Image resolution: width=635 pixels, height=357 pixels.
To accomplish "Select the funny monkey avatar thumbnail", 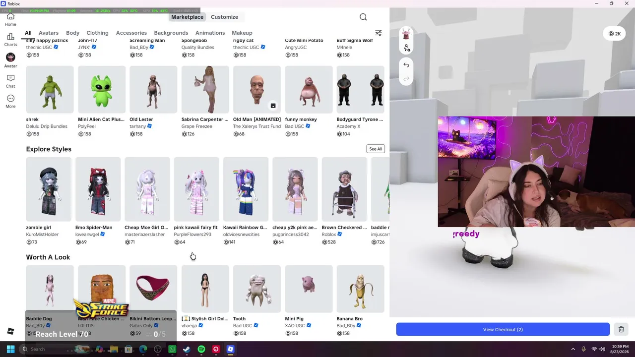I will (x=309, y=89).
